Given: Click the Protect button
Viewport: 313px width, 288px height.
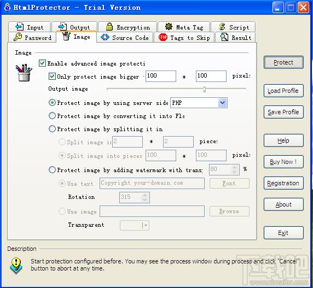Looking at the screenshot, I should 283,63.
